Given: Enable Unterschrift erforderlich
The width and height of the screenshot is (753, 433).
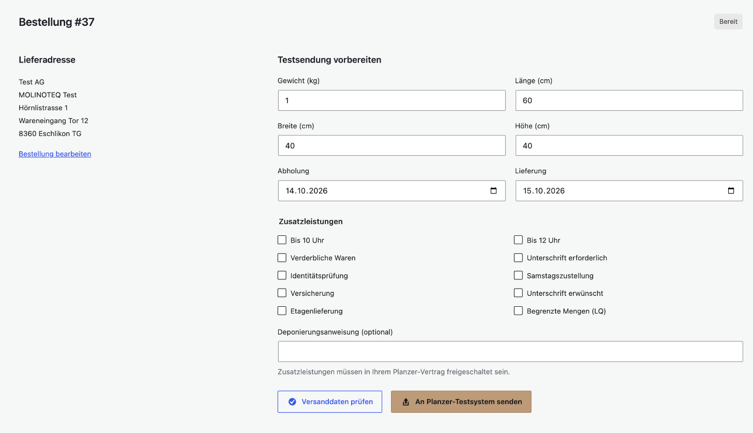Looking at the screenshot, I should (x=518, y=258).
